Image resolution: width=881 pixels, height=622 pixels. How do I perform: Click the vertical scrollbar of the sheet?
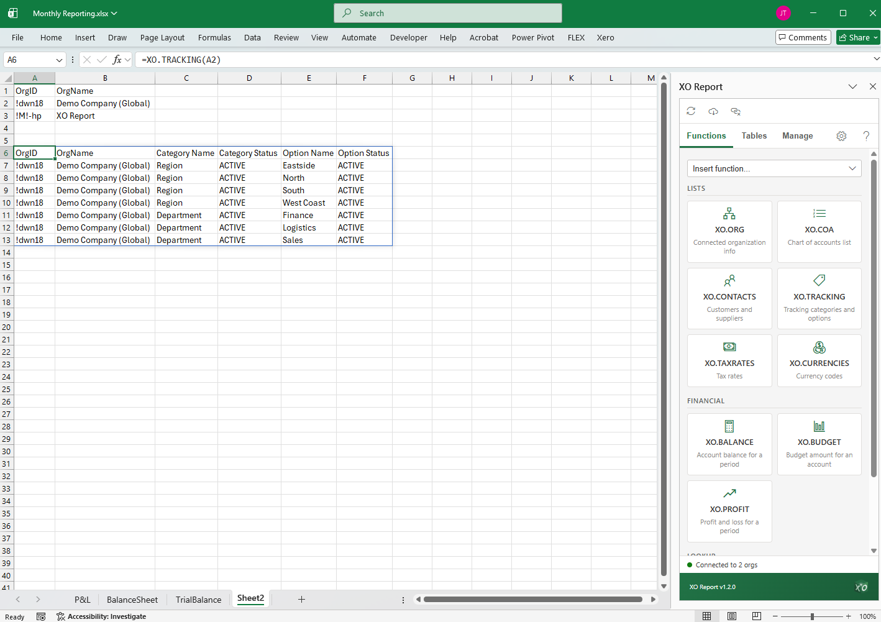click(664, 328)
